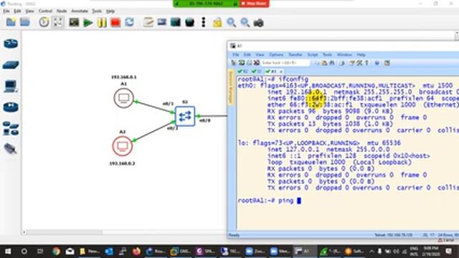Take a screenshot with camera icon
Viewport: 459px width, 258px height.
tap(258, 23)
